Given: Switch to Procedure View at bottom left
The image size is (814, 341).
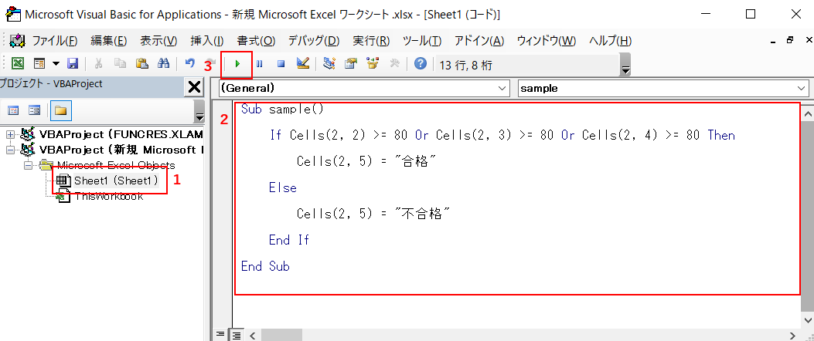Looking at the screenshot, I should tap(221, 335).
